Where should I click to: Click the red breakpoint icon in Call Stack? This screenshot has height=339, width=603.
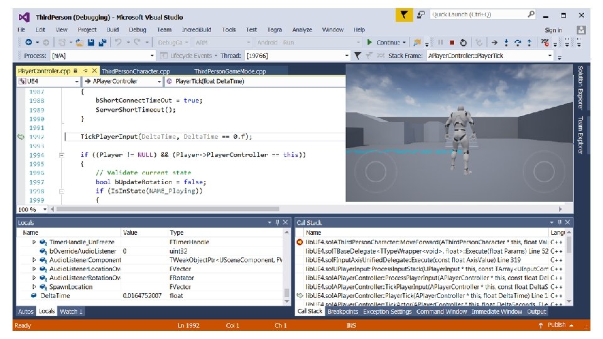tap(300, 242)
